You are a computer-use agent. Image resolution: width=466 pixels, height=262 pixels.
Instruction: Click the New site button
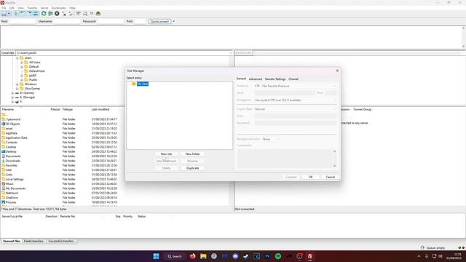tap(166, 154)
